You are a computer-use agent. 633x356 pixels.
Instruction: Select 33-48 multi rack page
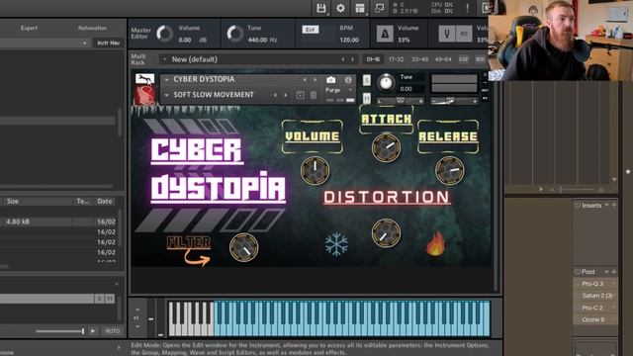pyautogui.click(x=419, y=59)
